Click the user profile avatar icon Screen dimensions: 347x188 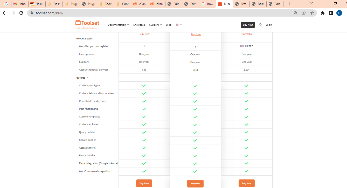[x=339, y=13]
